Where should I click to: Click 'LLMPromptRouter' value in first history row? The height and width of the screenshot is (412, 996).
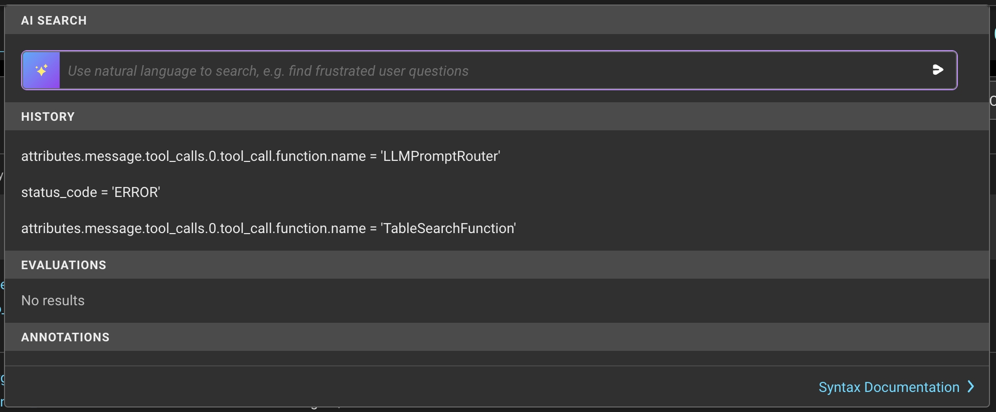tap(441, 156)
